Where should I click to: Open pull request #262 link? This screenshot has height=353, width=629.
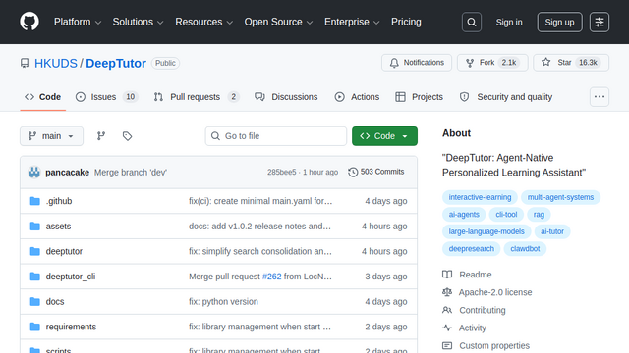(272, 277)
